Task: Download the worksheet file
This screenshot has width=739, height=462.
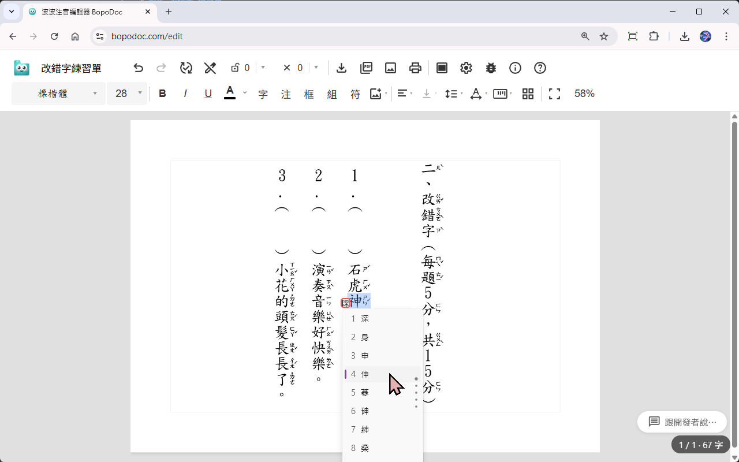Action: pyautogui.click(x=341, y=68)
